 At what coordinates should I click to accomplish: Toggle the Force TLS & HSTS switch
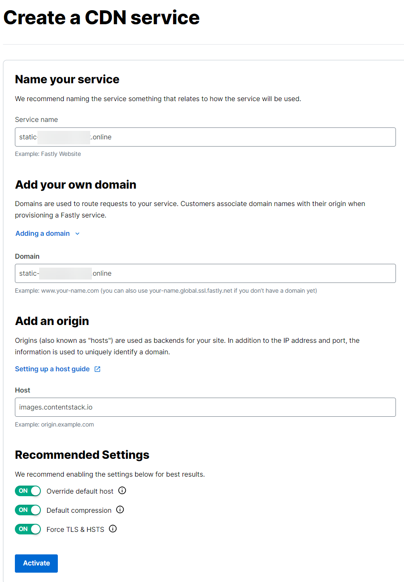tap(28, 529)
